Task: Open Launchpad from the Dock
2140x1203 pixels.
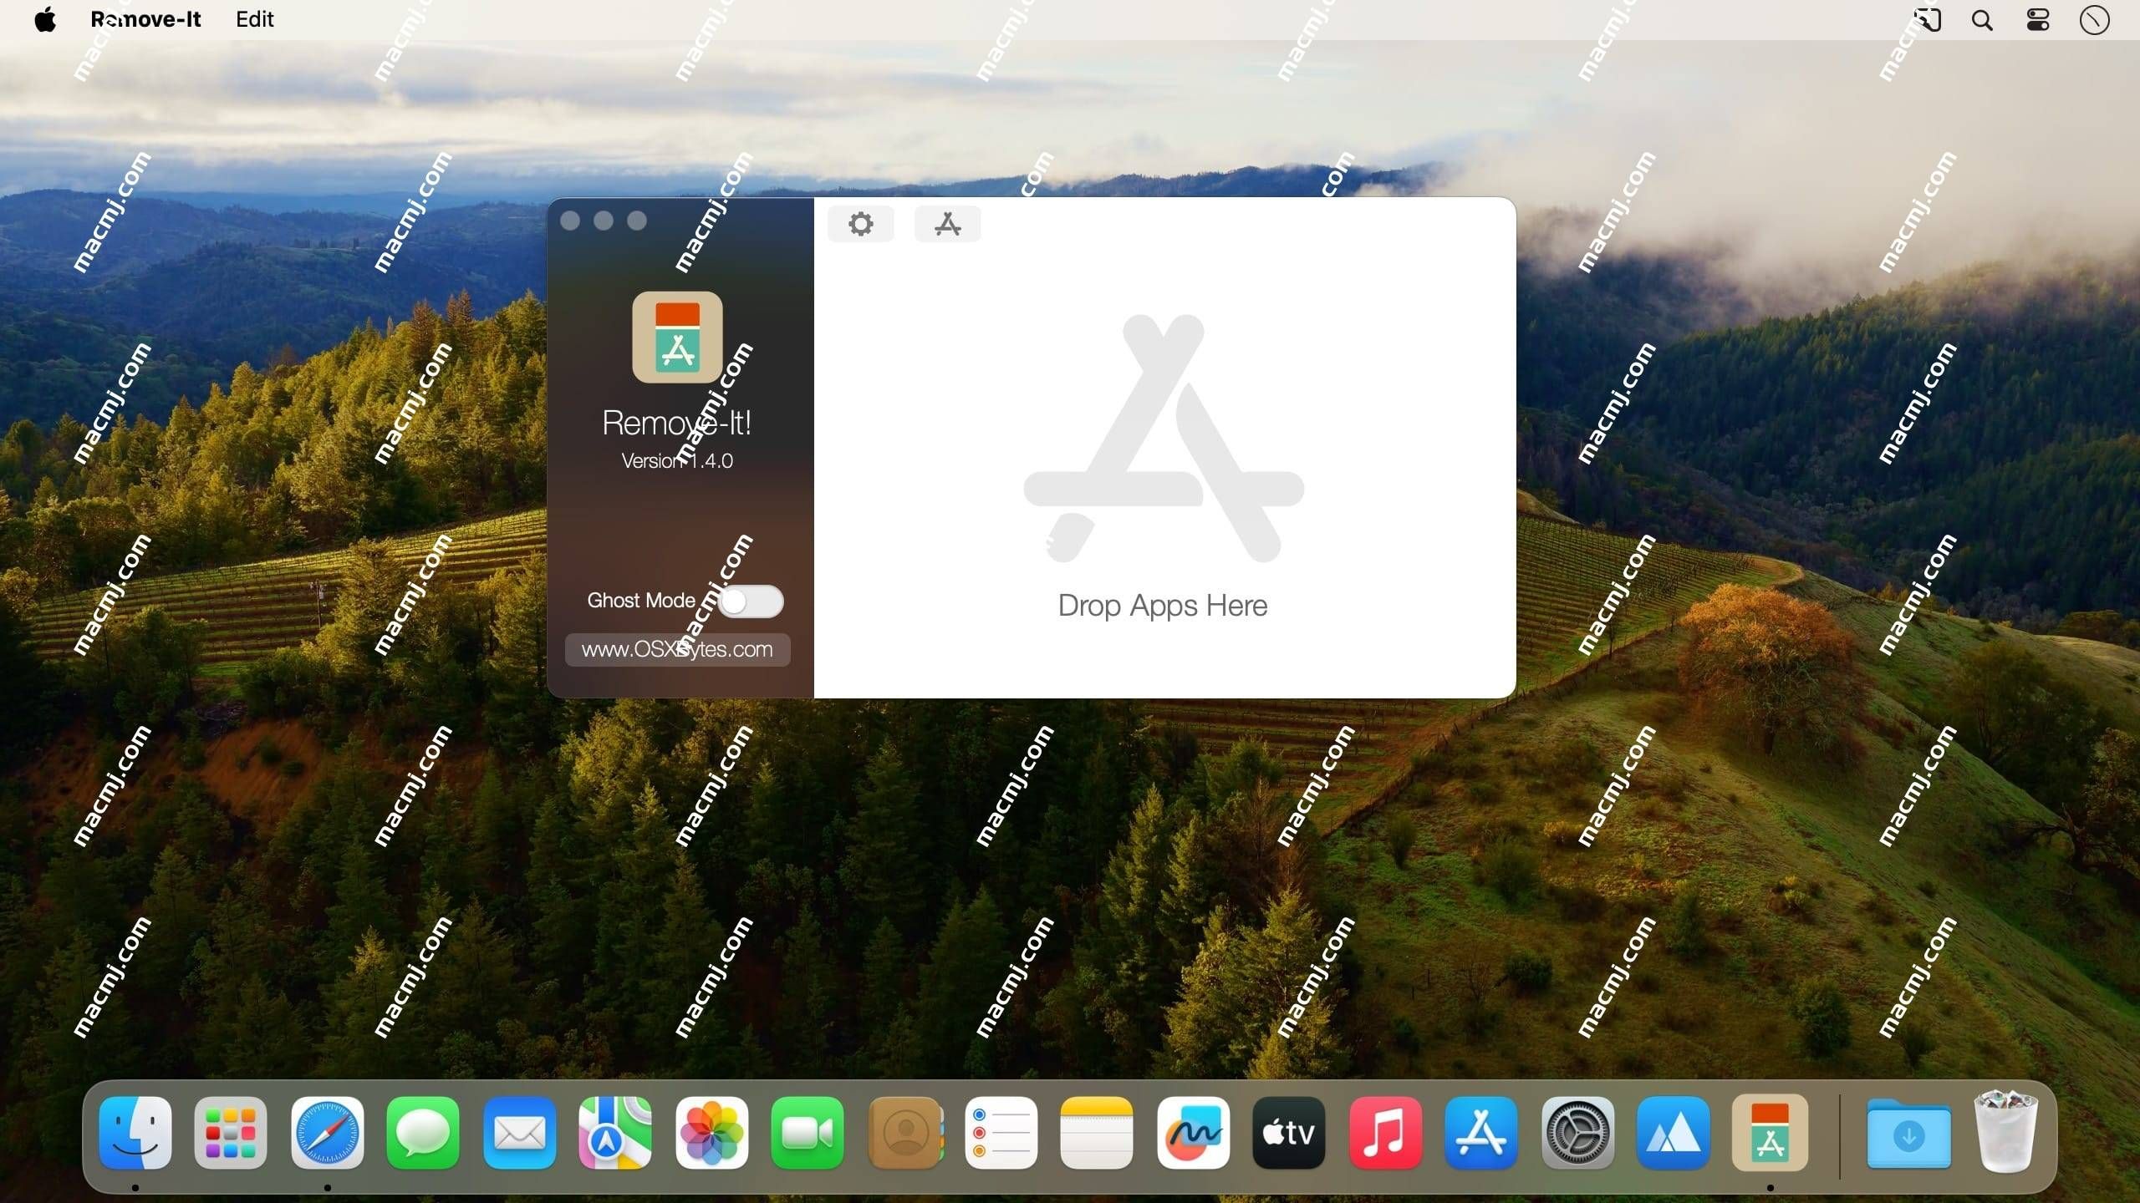Action: (231, 1133)
